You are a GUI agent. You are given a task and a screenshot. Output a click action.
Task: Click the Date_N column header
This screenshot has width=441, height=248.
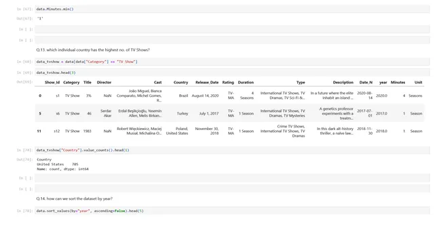(366, 82)
